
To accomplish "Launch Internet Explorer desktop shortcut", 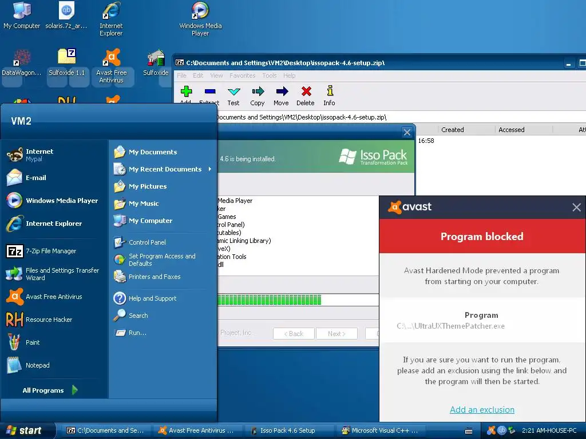I will point(111,19).
